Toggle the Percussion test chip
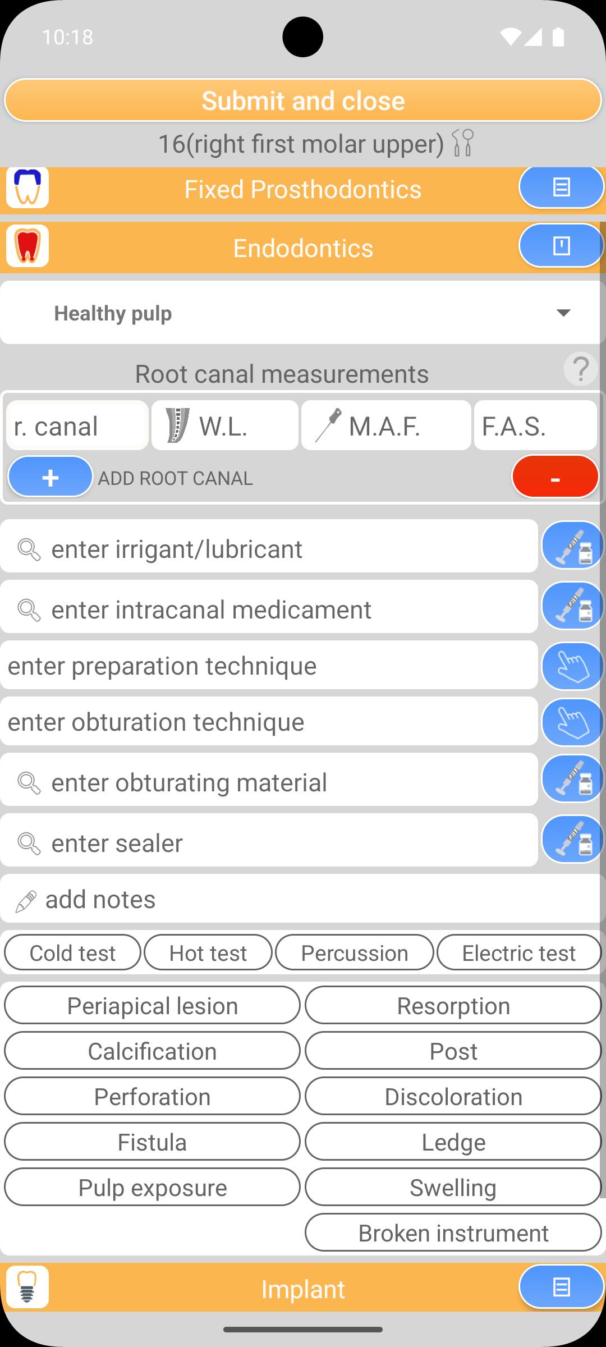The height and width of the screenshot is (1347, 606). (354, 952)
